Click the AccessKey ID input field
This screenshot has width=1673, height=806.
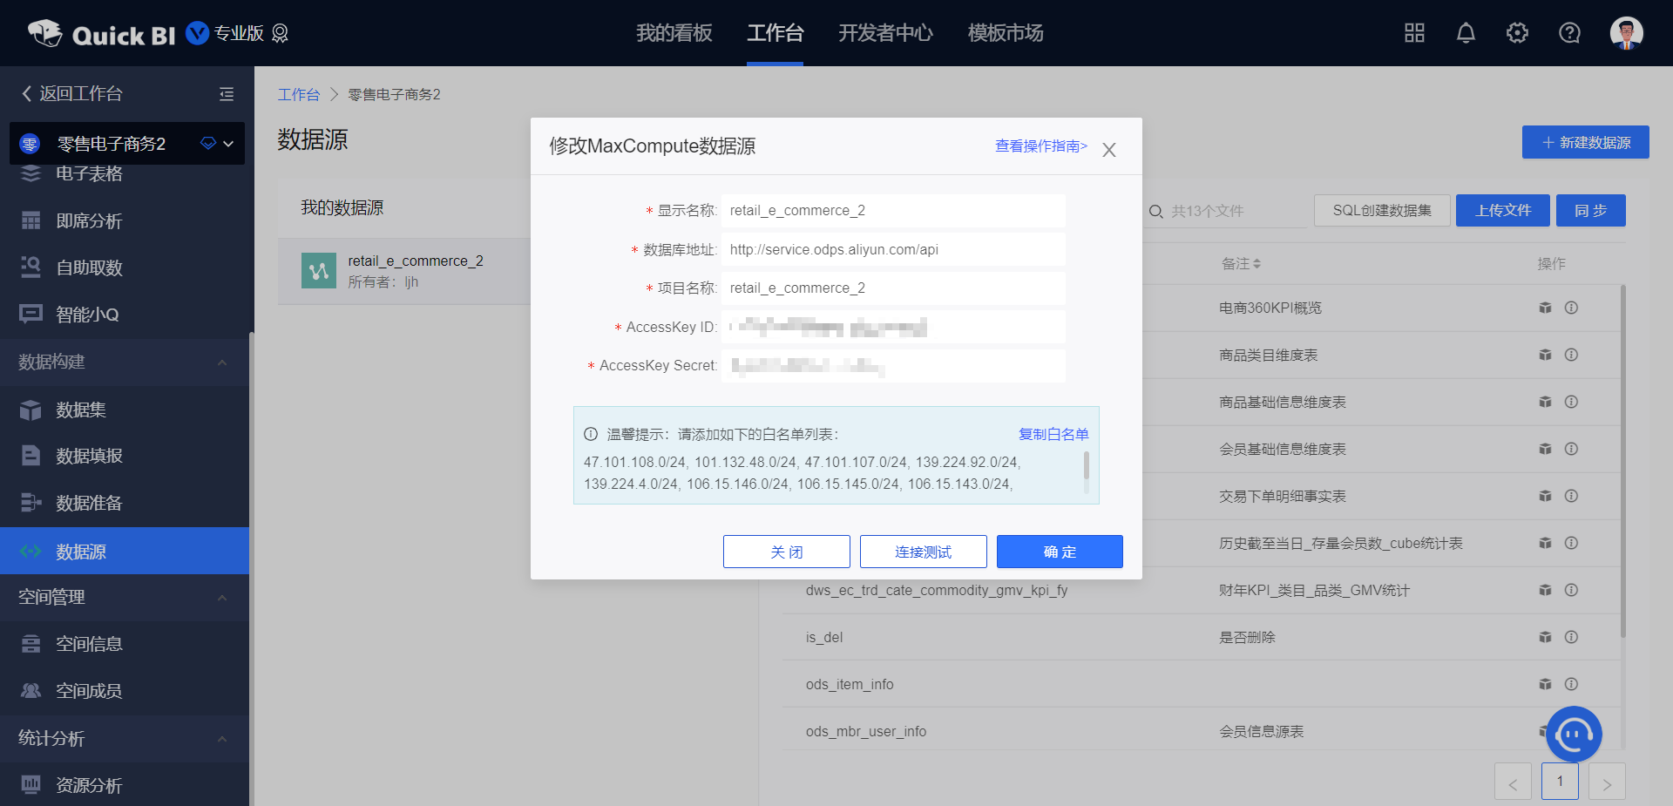click(892, 327)
